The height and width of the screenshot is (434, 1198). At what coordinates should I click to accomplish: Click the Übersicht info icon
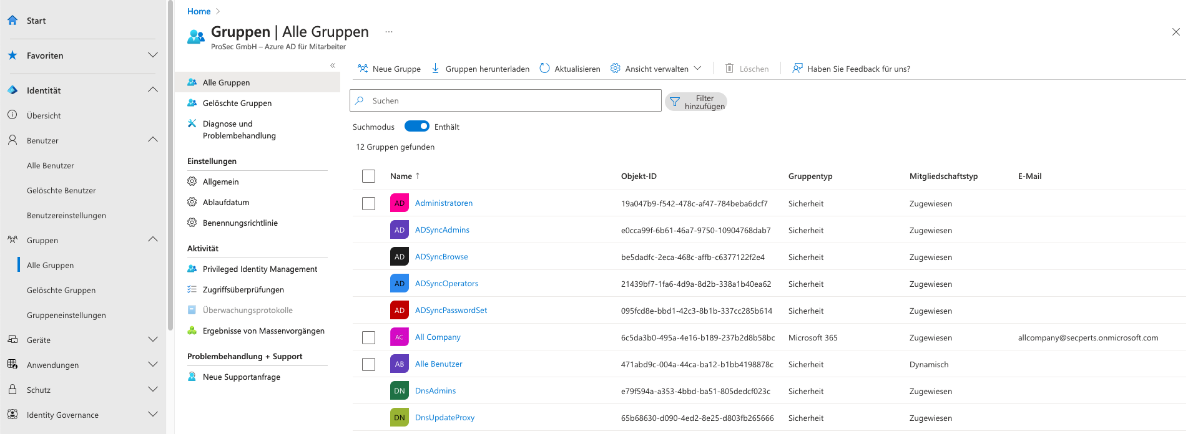12,115
